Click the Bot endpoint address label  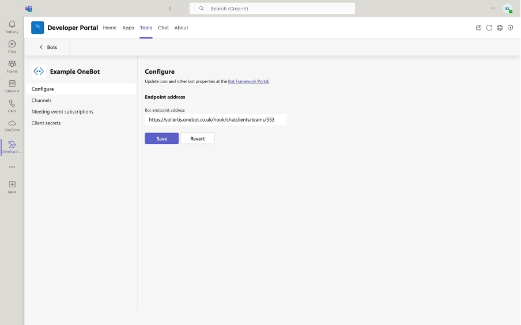165,110
